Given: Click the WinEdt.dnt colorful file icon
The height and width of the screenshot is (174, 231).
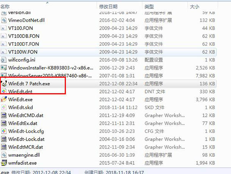Looking at the screenshot, I should click(4, 91).
